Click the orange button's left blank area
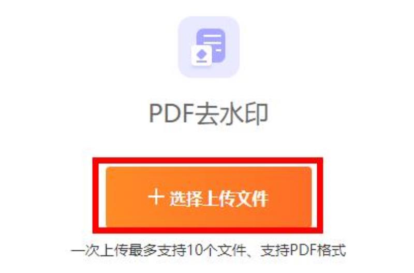Viewport: 414px width, 273px height. point(127,197)
